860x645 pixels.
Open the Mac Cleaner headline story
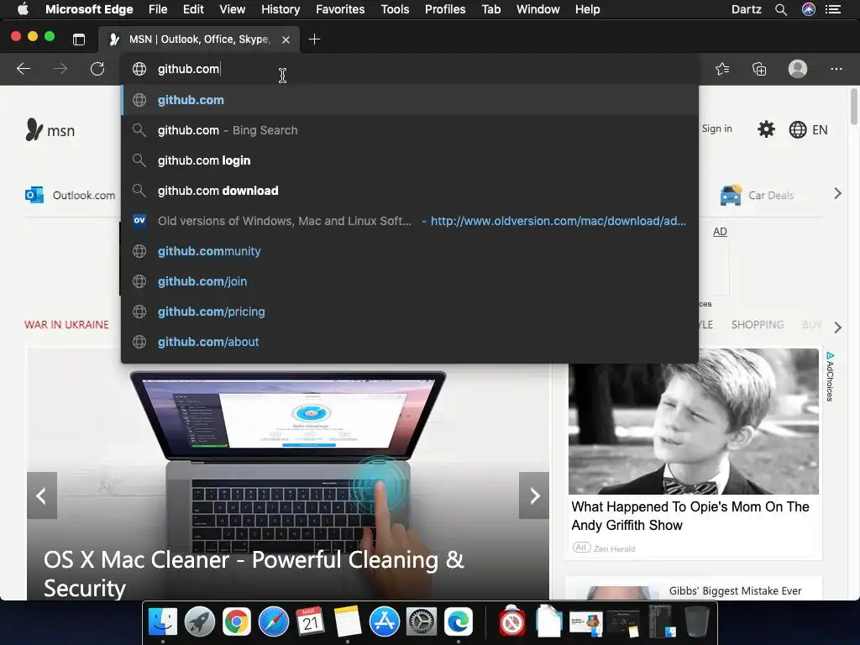tap(254, 574)
